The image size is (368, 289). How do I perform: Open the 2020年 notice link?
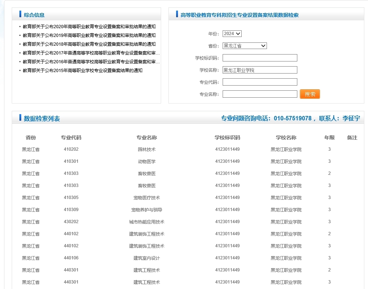click(x=89, y=27)
